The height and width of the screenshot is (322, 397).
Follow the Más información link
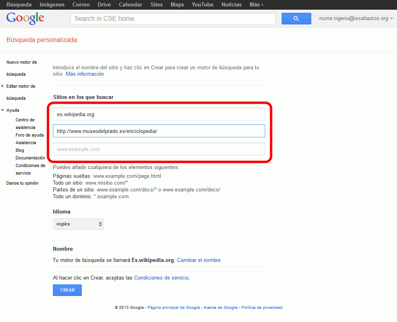click(85, 74)
